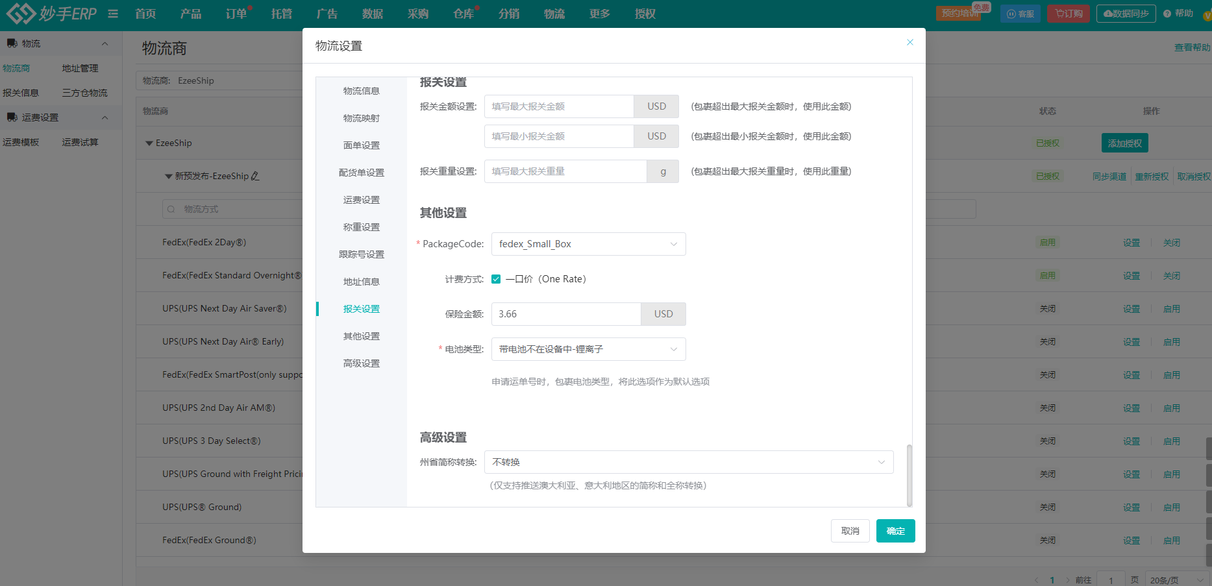Open 三方仓物流 in the sidebar
Viewport: 1212px width, 586px height.
pyautogui.click(x=84, y=93)
